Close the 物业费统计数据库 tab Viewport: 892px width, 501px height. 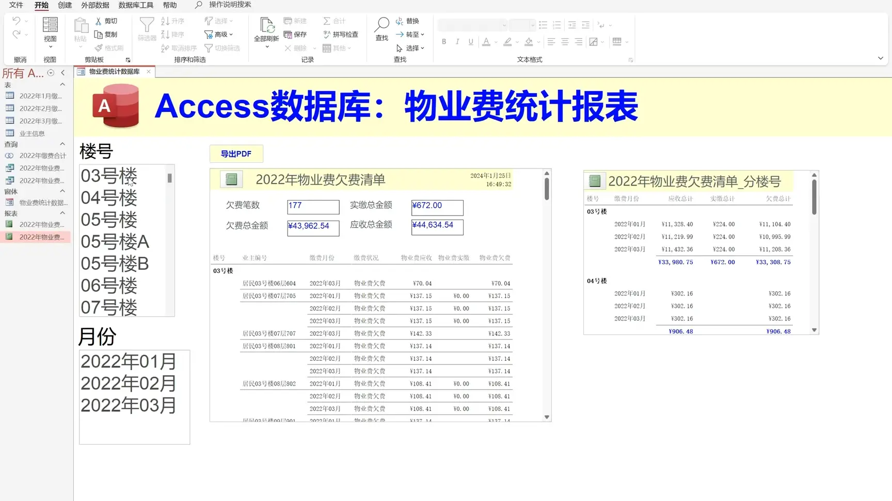(149, 72)
